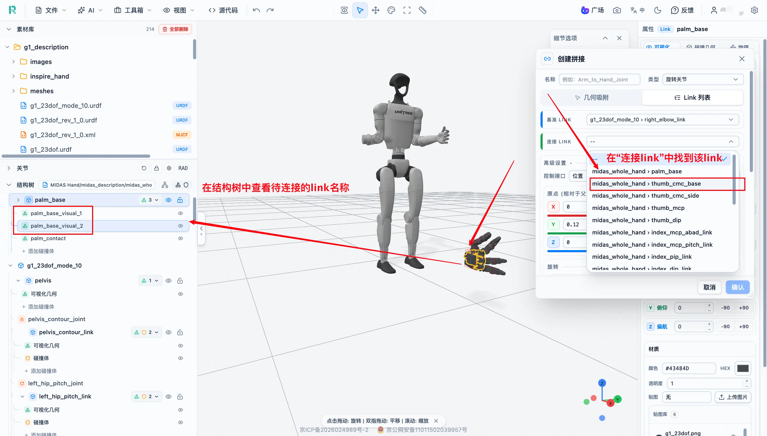Click 上传图片 upload image button

click(733, 397)
